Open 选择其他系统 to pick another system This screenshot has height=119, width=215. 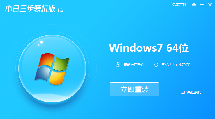191,92
